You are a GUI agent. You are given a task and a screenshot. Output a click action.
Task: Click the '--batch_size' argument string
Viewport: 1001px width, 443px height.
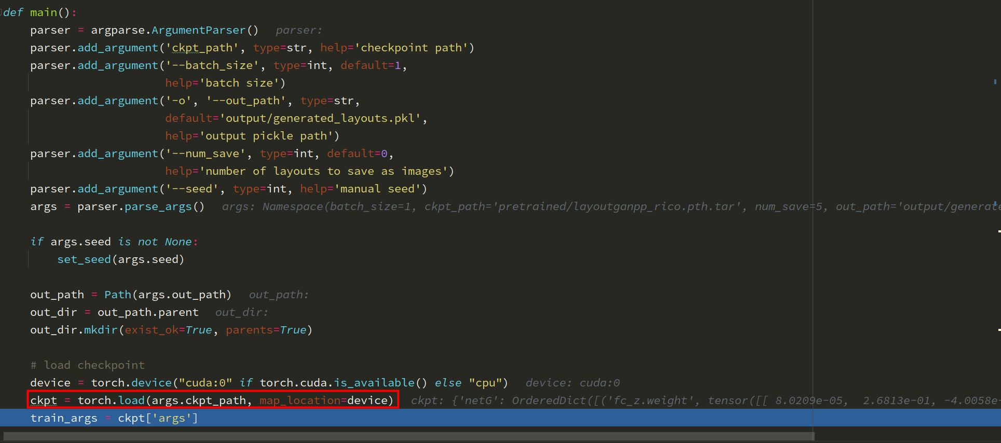click(x=212, y=65)
